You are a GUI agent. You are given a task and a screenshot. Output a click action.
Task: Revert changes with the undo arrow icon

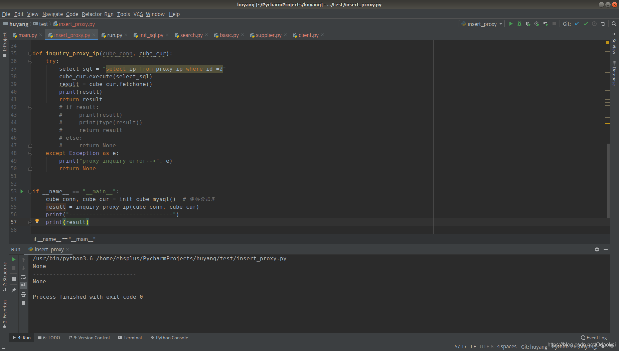click(x=603, y=24)
